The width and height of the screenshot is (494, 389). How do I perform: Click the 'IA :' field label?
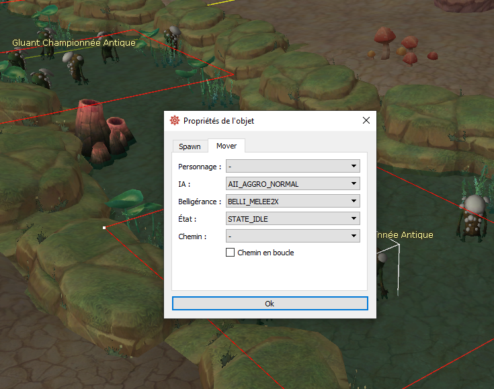[184, 184]
